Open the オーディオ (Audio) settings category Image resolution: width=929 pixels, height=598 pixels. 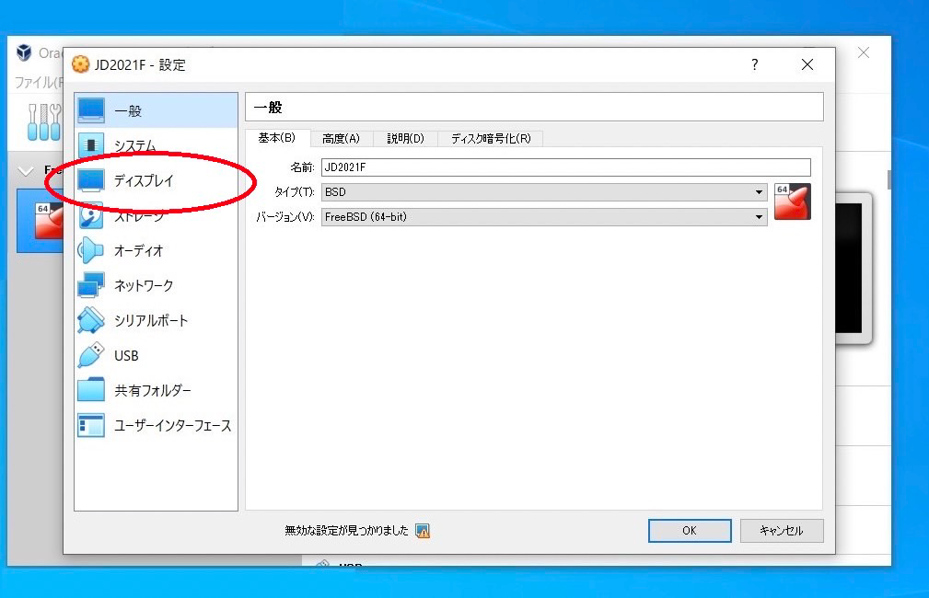(138, 250)
